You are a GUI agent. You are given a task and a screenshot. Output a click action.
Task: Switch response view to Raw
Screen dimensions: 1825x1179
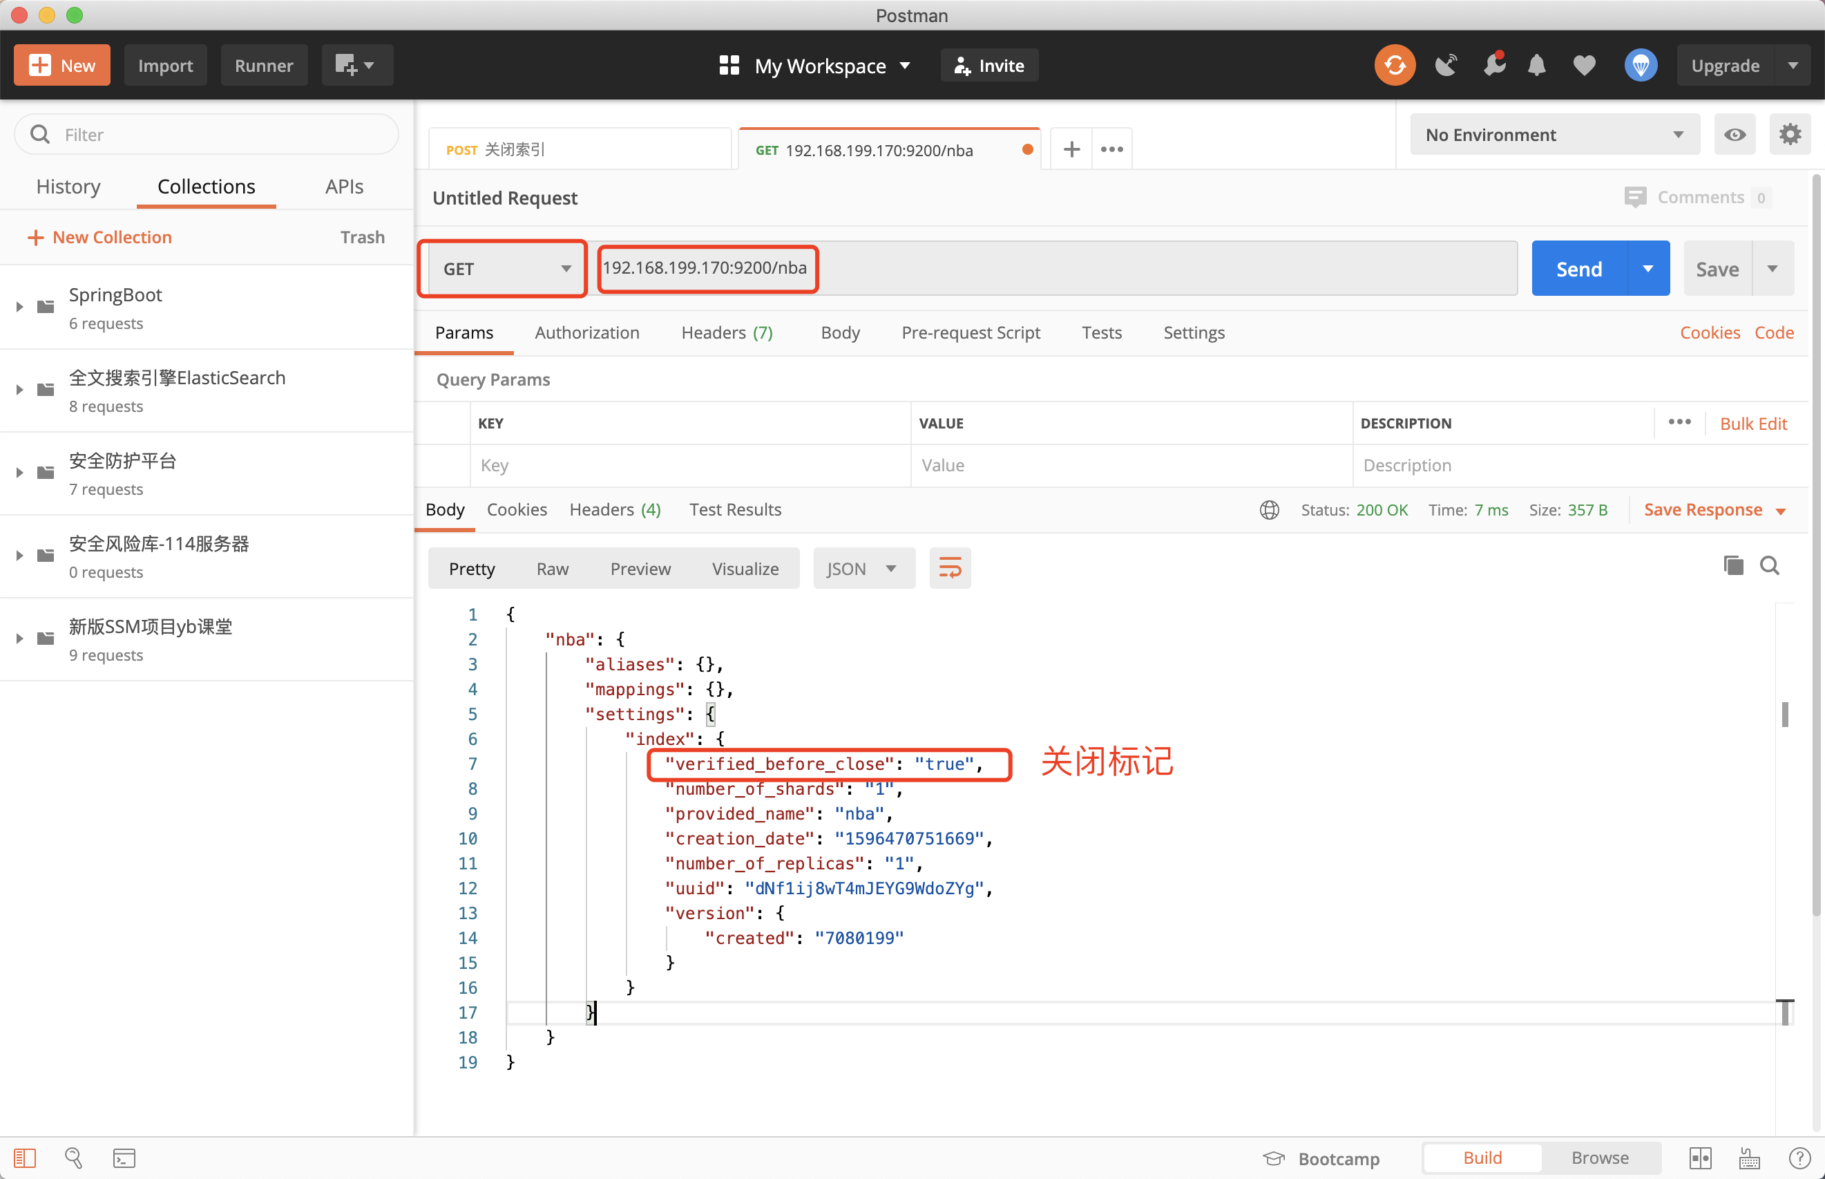click(552, 568)
